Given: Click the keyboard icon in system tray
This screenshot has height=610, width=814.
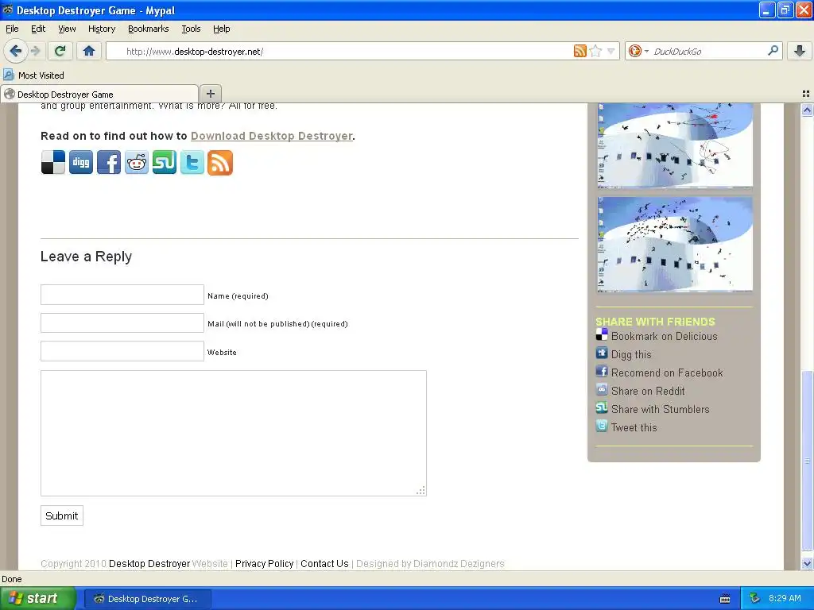Looking at the screenshot, I should pyautogui.click(x=725, y=599).
